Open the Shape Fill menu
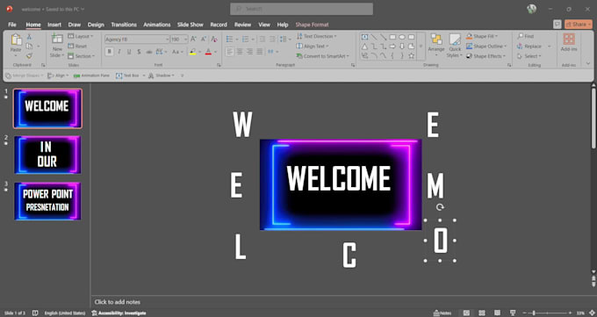 (481, 36)
